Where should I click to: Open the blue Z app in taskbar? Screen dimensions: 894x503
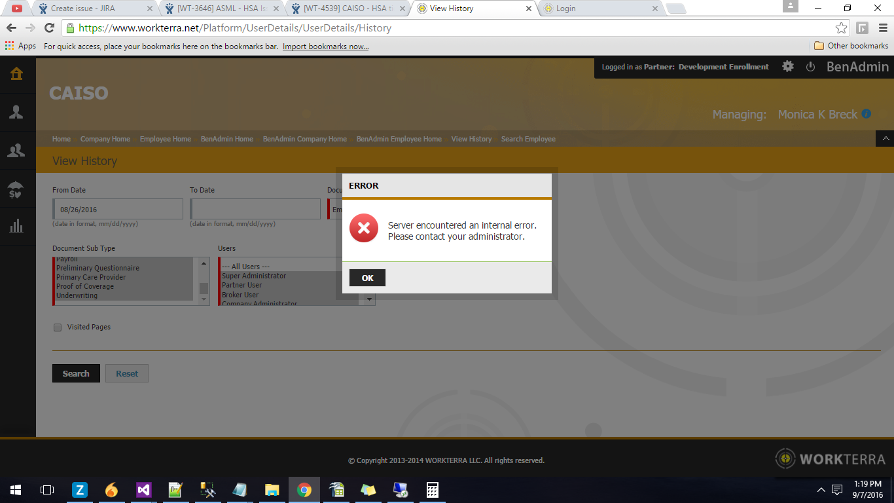click(x=80, y=490)
